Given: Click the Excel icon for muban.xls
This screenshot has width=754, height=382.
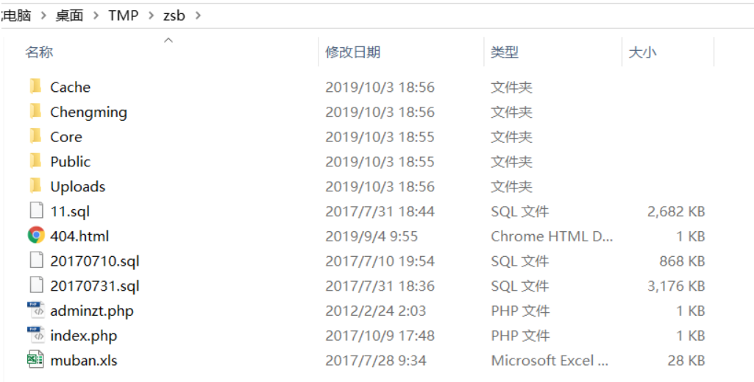Looking at the screenshot, I should [36, 360].
